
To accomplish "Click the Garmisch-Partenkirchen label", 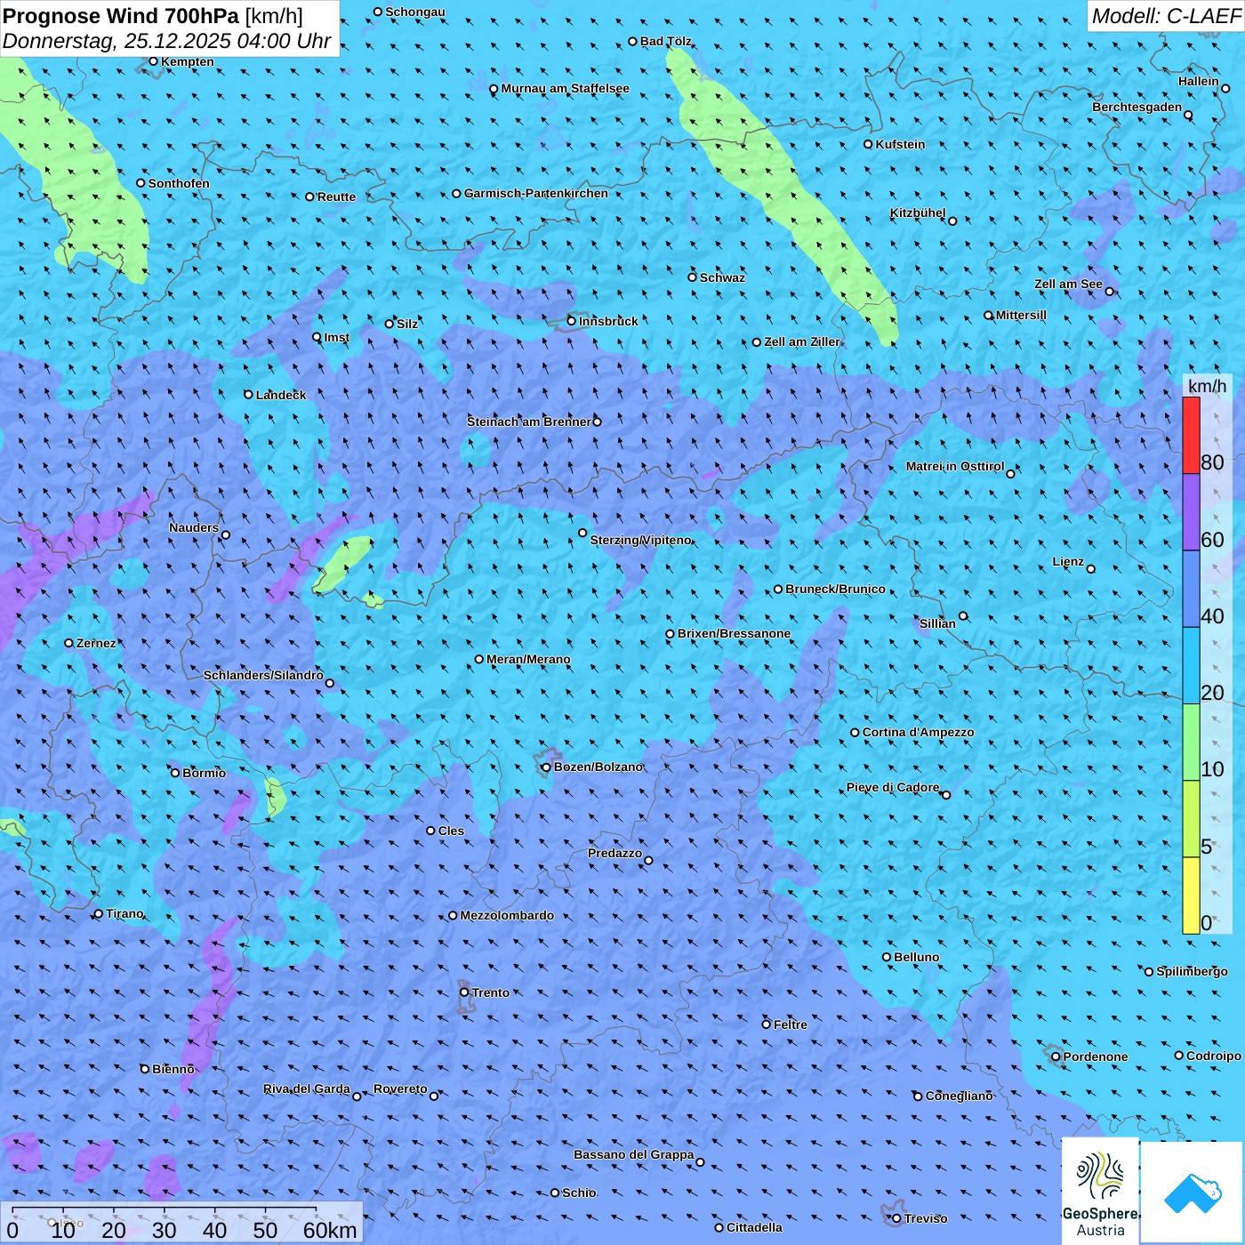I will tap(536, 193).
